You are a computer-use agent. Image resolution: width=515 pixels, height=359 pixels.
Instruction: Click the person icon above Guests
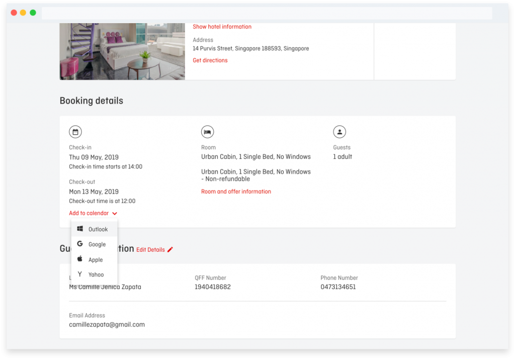coord(339,132)
